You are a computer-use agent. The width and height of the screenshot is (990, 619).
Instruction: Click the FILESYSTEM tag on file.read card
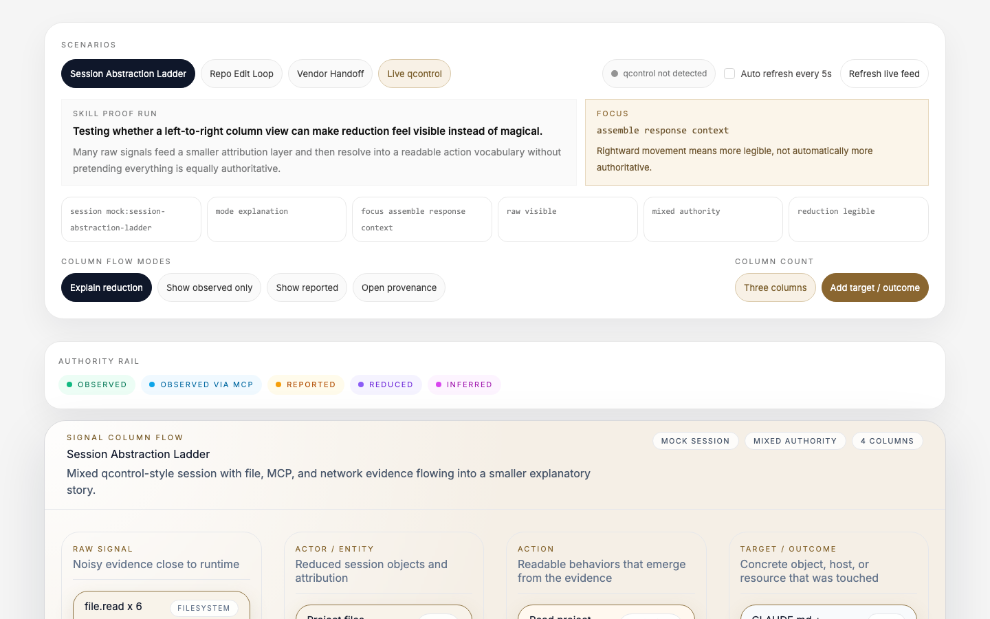203,608
